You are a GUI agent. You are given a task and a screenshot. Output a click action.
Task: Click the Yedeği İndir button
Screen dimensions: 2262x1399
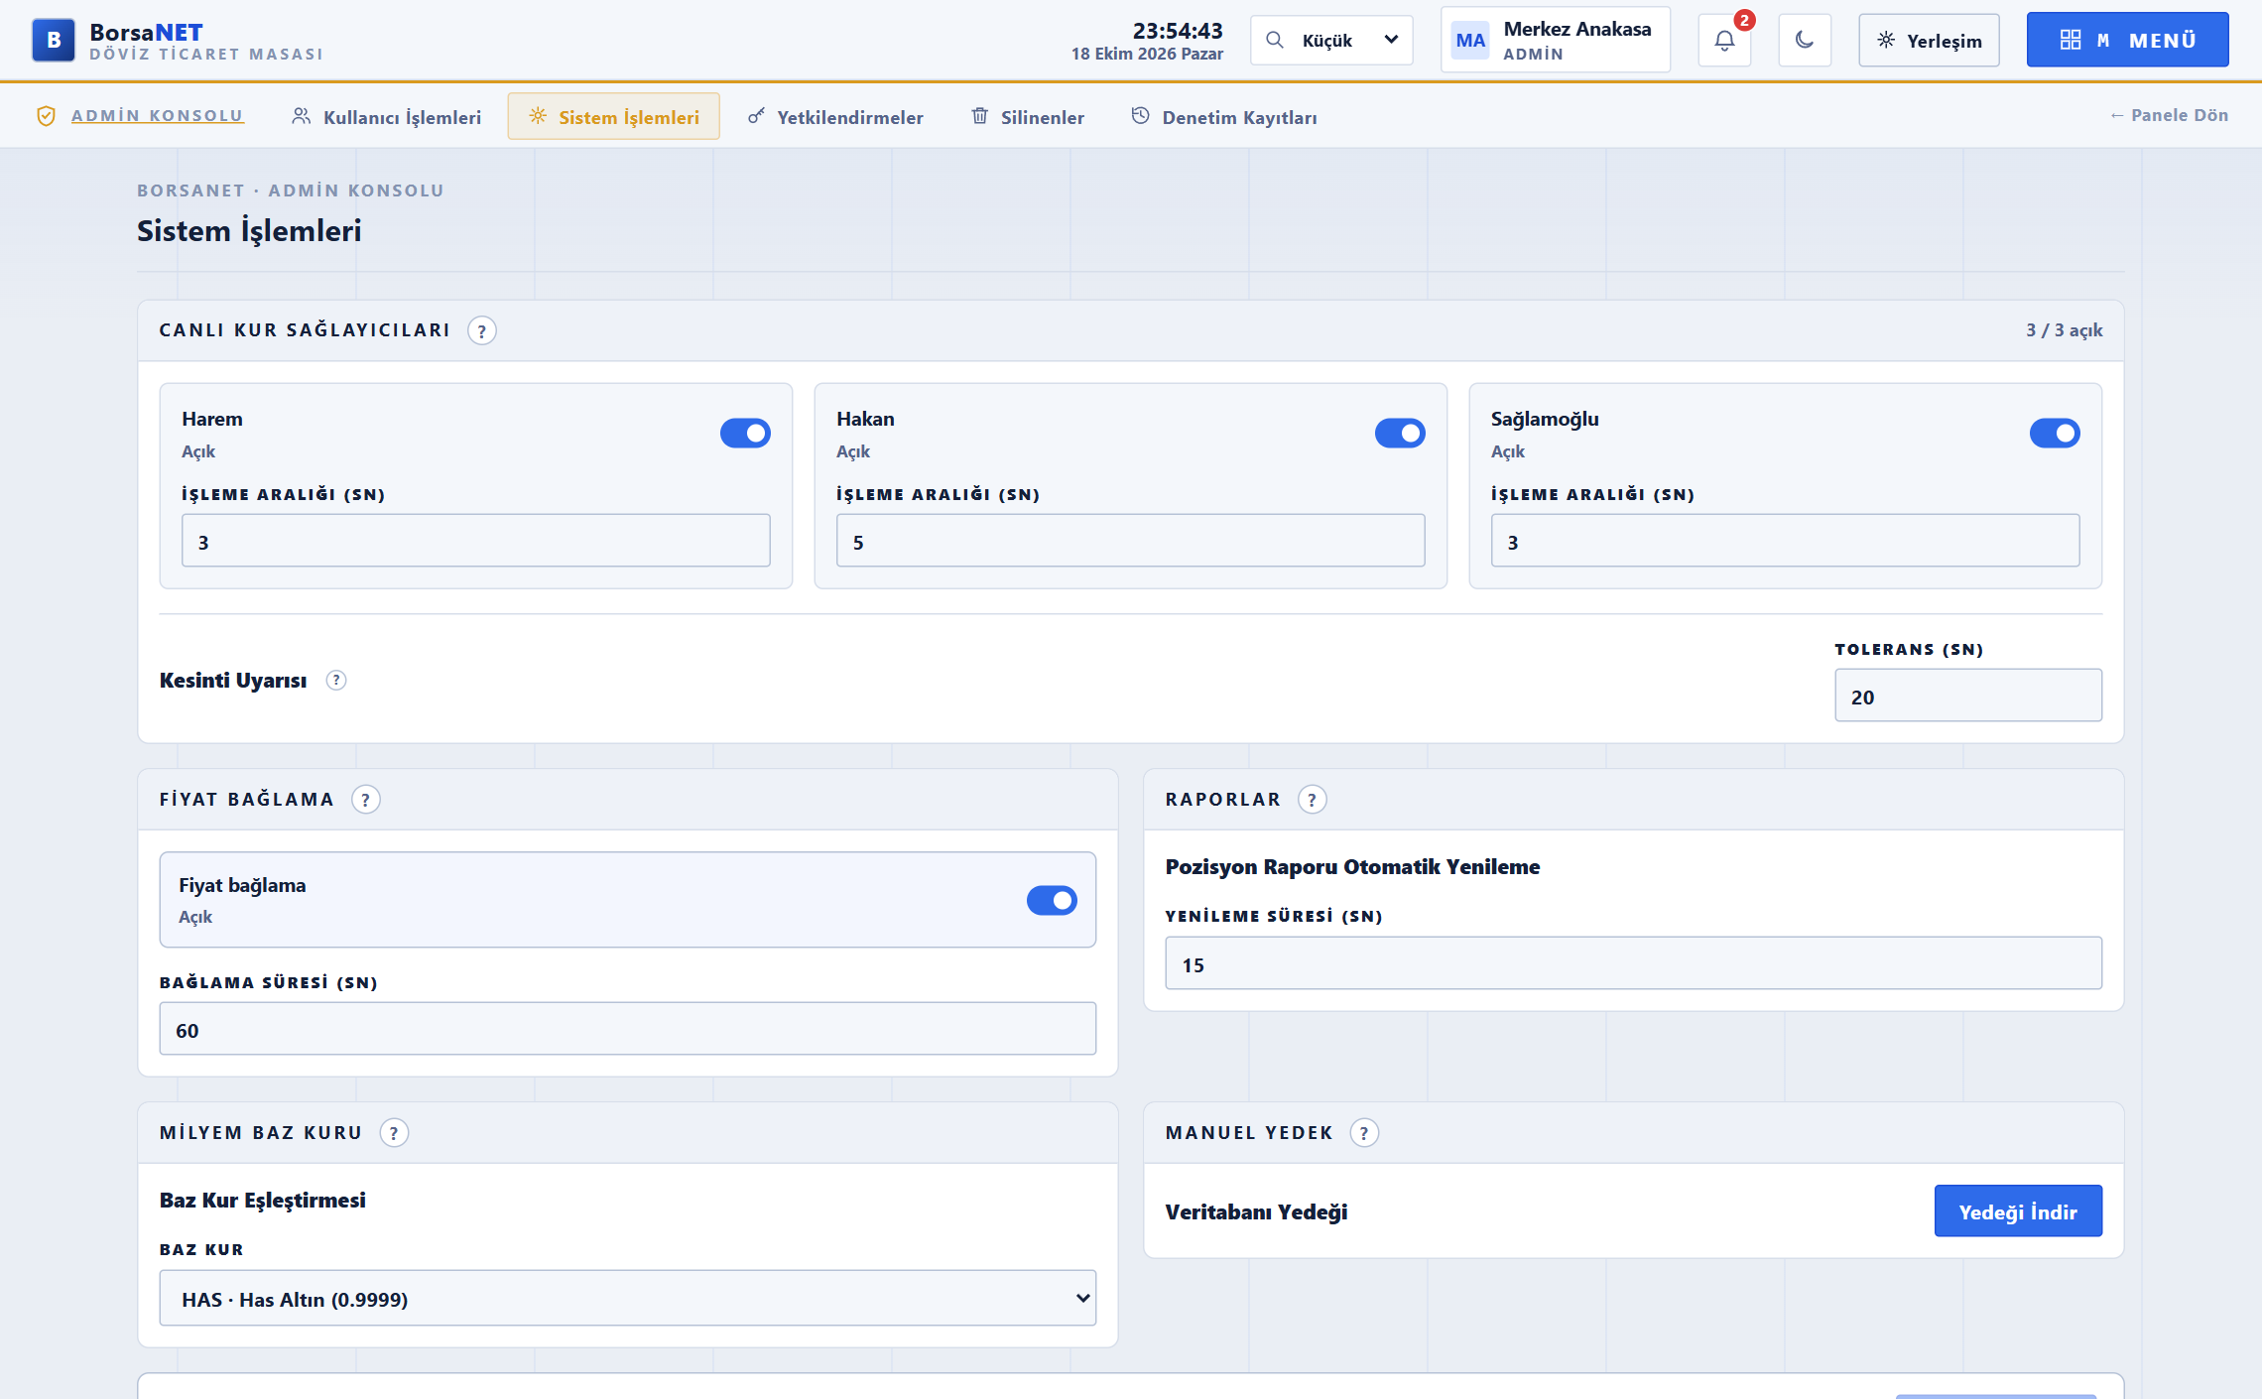[x=2018, y=1211]
